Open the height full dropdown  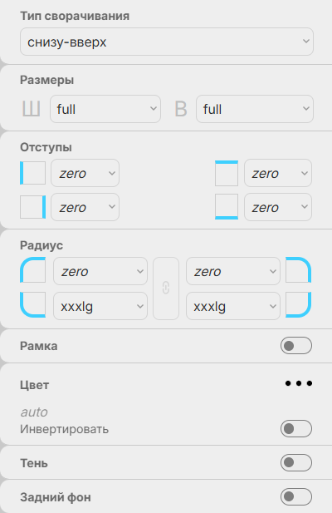coord(255,109)
